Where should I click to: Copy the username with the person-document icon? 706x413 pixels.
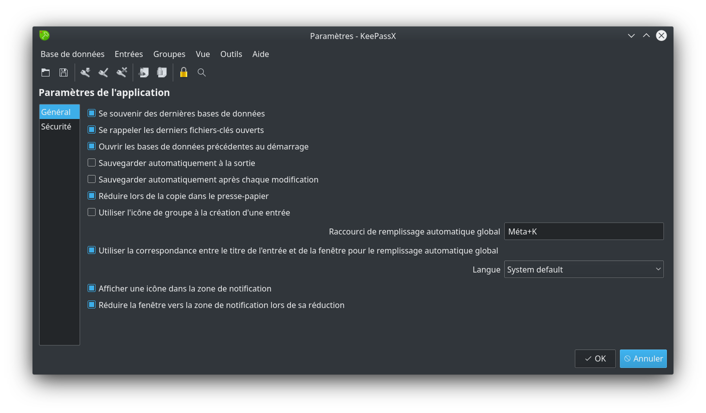coord(144,72)
